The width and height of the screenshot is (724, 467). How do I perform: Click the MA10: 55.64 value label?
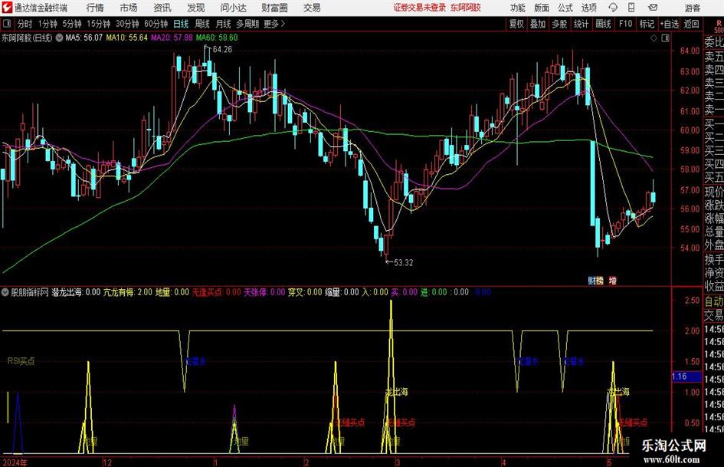tap(127, 38)
